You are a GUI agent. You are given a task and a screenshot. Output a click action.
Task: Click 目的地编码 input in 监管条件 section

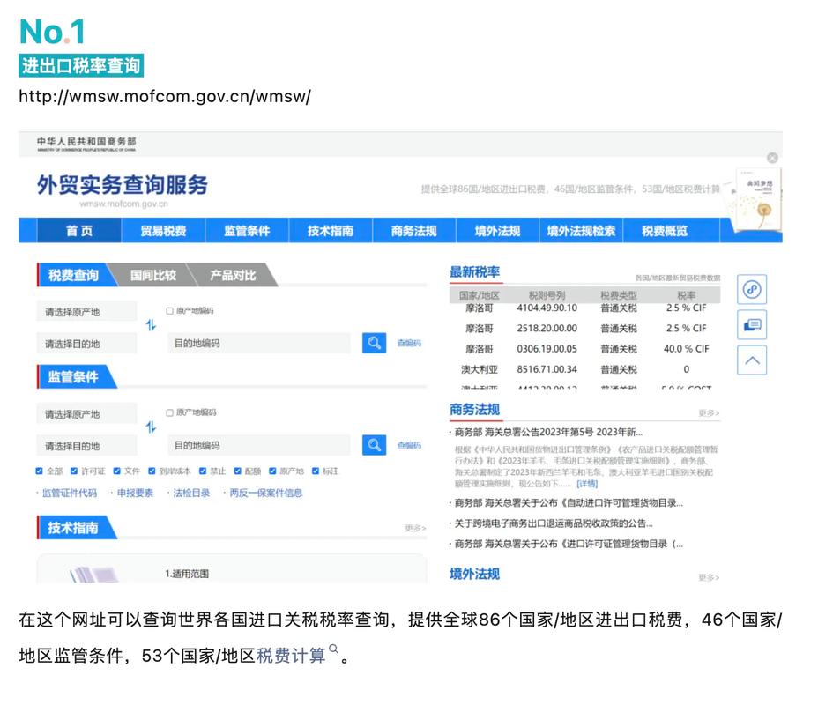pyautogui.click(x=259, y=445)
